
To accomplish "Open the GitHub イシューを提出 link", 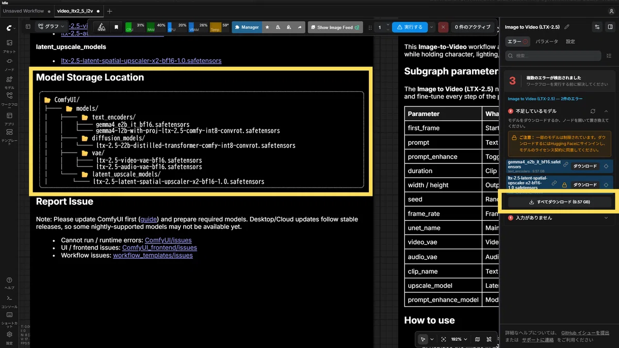I will point(585,333).
